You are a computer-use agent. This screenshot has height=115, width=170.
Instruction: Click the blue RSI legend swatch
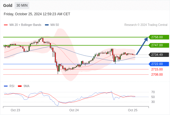(x=6, y=86)
